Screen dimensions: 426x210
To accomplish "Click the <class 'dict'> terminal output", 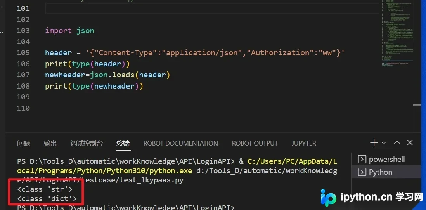I will pyautogui.click(x=47, y=199).
